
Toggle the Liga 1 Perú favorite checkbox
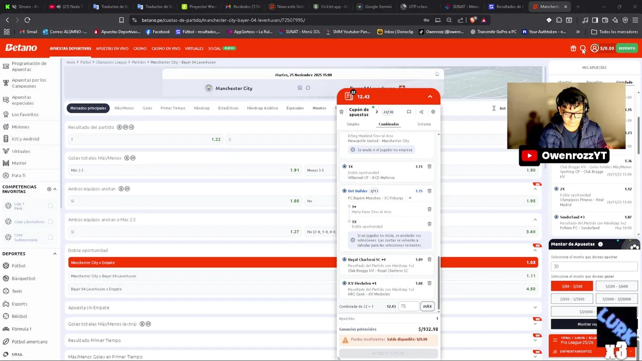tap(51, 206)
